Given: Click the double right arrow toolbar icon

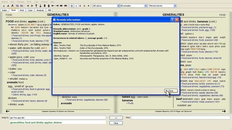Looking at the screenshot, I should pos(65,6).
